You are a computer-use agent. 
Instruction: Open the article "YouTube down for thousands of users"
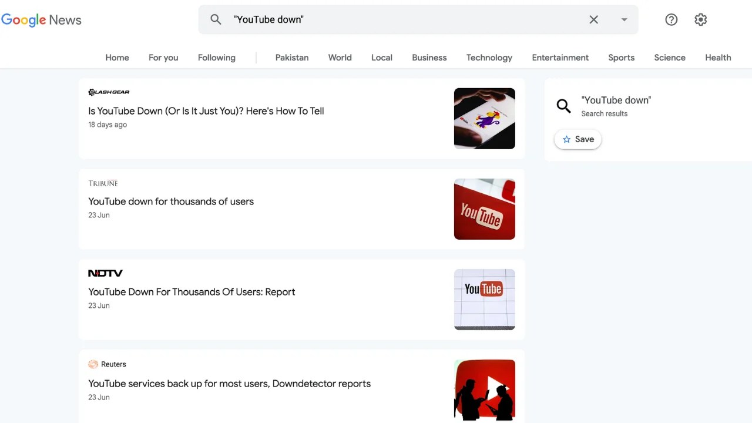[x=170, y=201]
